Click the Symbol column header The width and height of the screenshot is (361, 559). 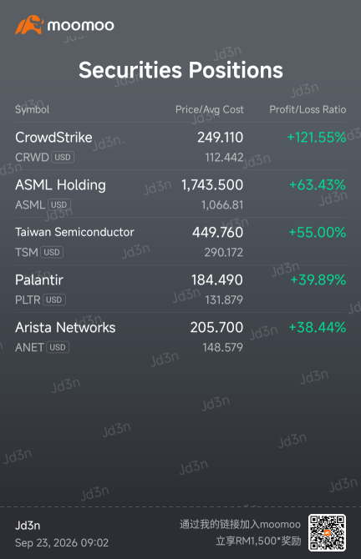coord(32,109)
